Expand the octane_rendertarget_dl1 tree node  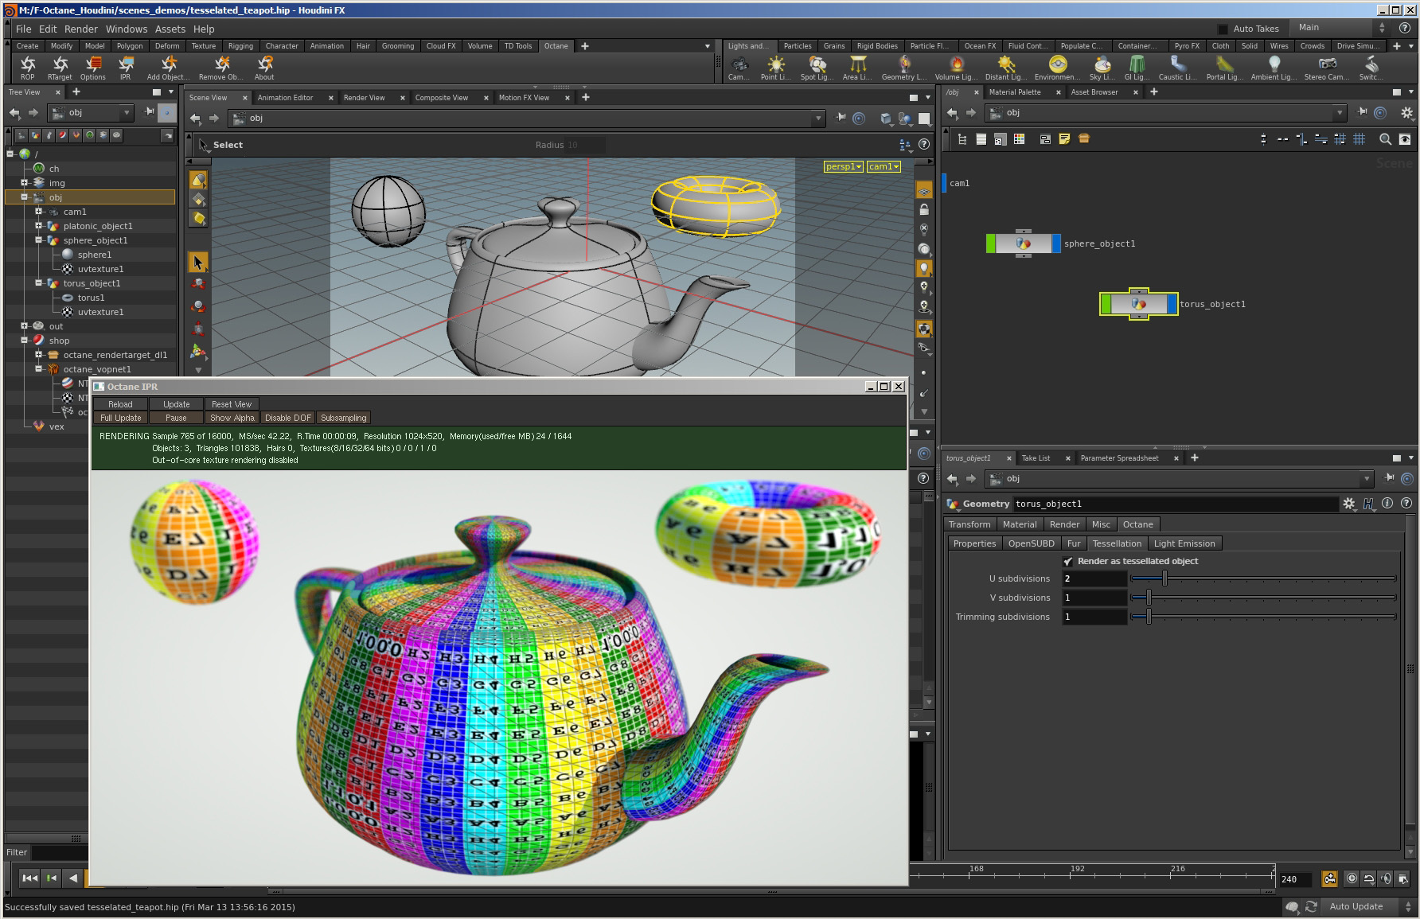(x=38, y=355)
